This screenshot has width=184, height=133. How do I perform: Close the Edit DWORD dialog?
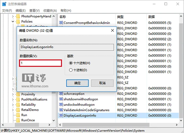113,31
